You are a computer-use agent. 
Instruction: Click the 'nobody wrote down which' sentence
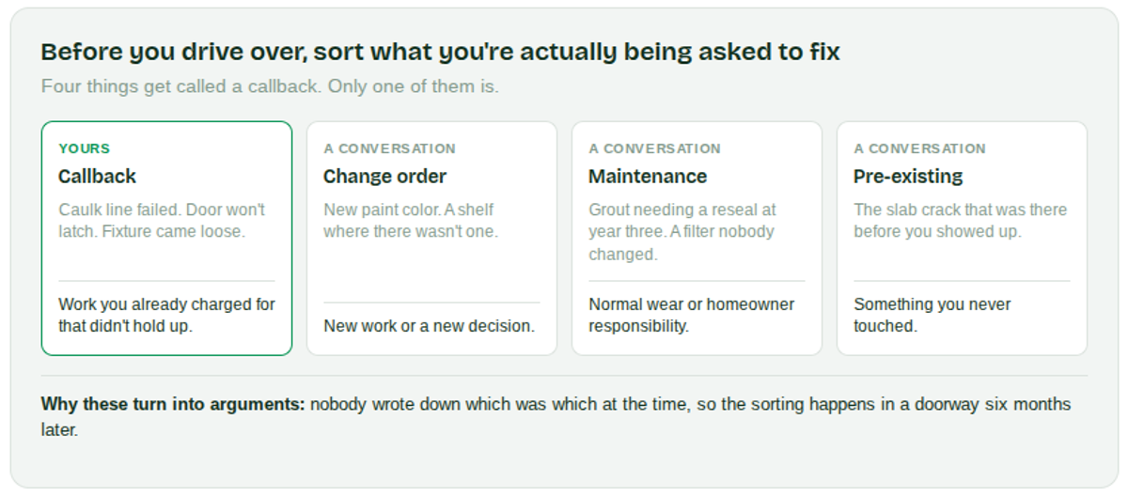(556, 417)
